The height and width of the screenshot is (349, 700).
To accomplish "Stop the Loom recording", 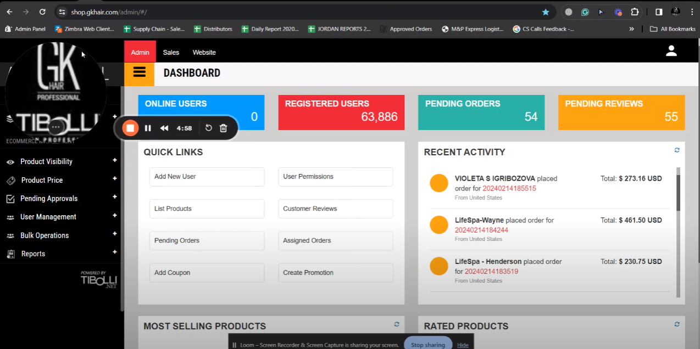I will coord(130,128).
